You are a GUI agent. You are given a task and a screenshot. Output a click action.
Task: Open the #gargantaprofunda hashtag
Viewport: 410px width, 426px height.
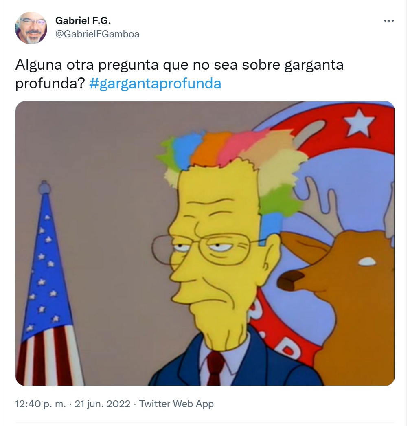(x=155, y=83)
